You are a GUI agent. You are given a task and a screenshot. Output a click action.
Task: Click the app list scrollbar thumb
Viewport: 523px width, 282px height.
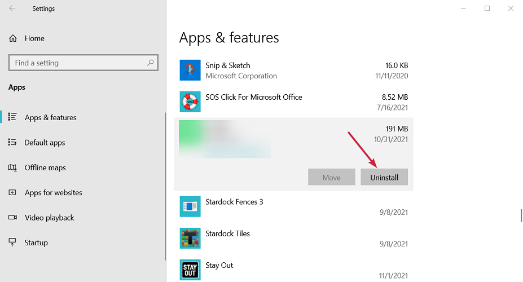pyautogui.click(x=521, y=215)
